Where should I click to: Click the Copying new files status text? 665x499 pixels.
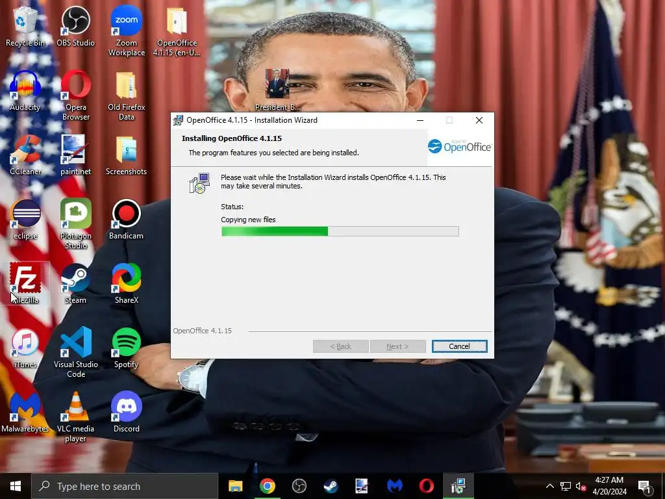pos(248,220)
